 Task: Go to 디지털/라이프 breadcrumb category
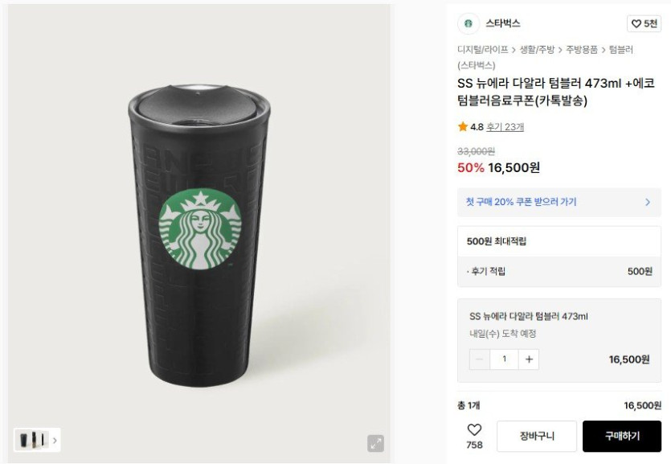point(482,50)
